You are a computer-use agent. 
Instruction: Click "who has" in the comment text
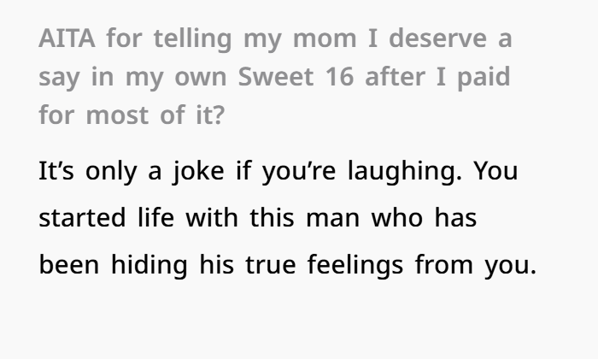(424, 217)
